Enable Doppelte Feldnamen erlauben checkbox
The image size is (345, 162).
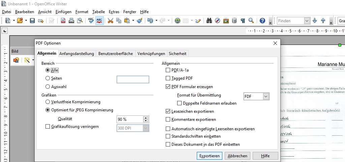pyautogui.click(x=179, y=103)
